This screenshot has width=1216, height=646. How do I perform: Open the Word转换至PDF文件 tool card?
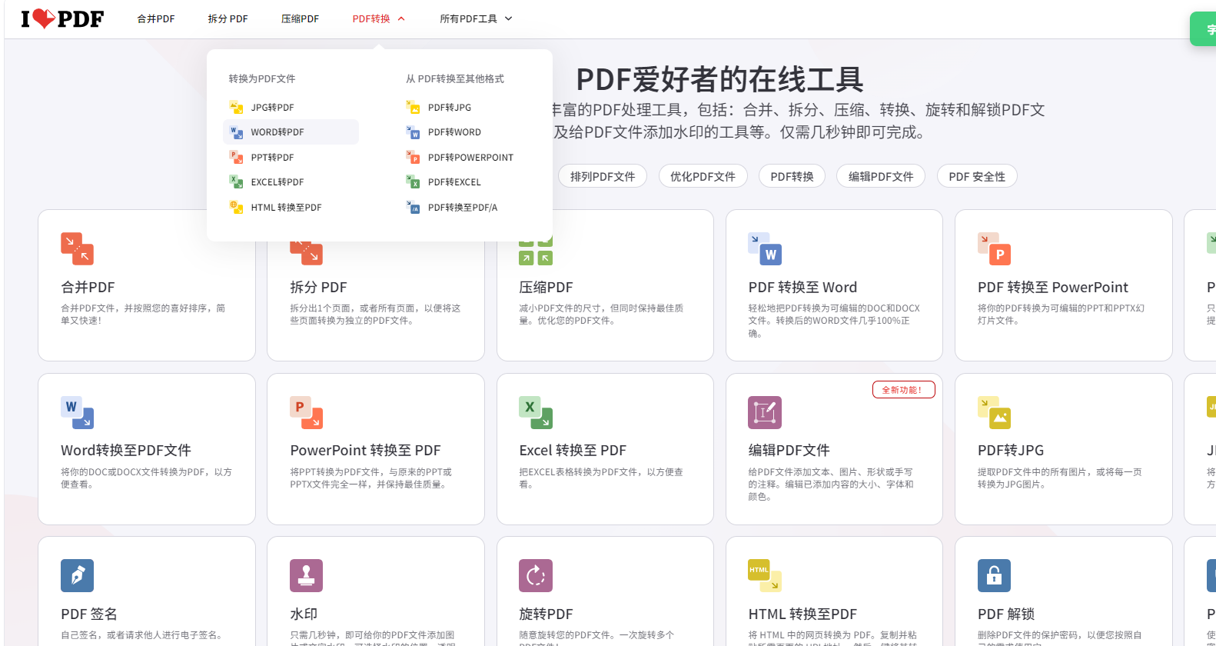146,449
